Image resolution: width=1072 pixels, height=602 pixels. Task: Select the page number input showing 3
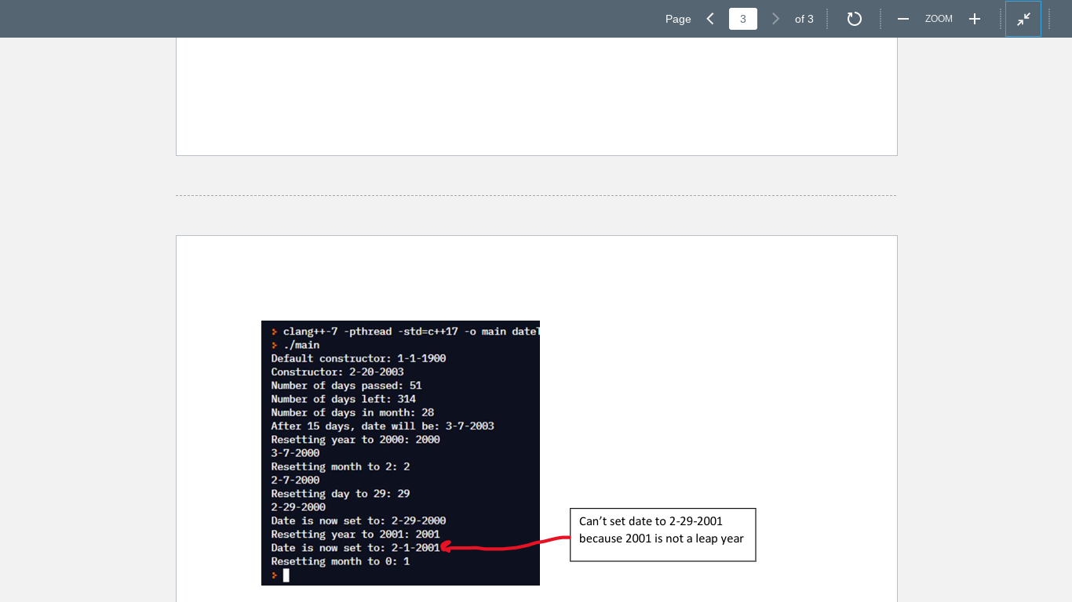pos(742,19)
